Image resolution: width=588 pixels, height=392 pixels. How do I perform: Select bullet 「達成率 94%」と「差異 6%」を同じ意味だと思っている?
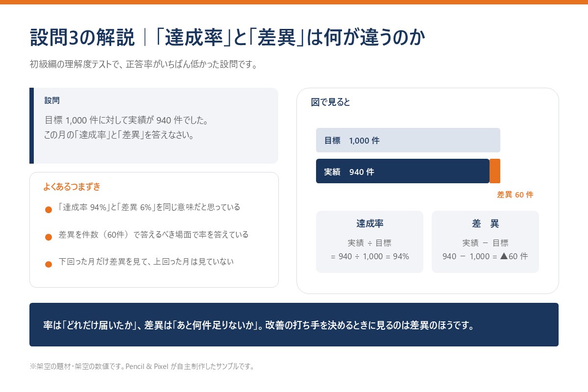coord(149,207)
